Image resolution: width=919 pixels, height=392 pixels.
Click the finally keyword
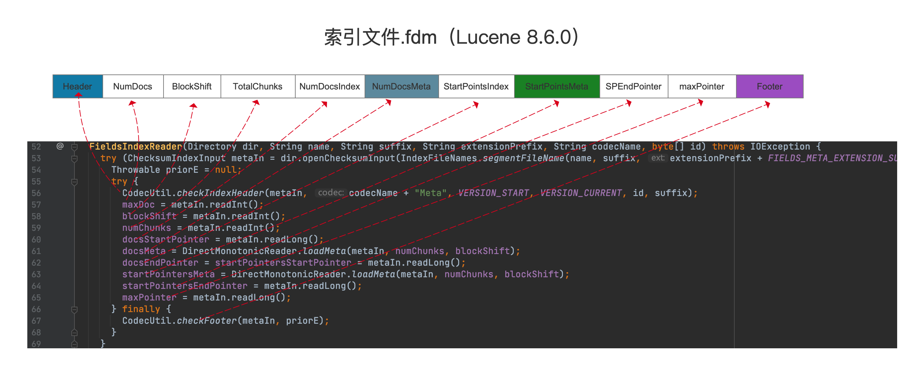[x=141, y=309]
